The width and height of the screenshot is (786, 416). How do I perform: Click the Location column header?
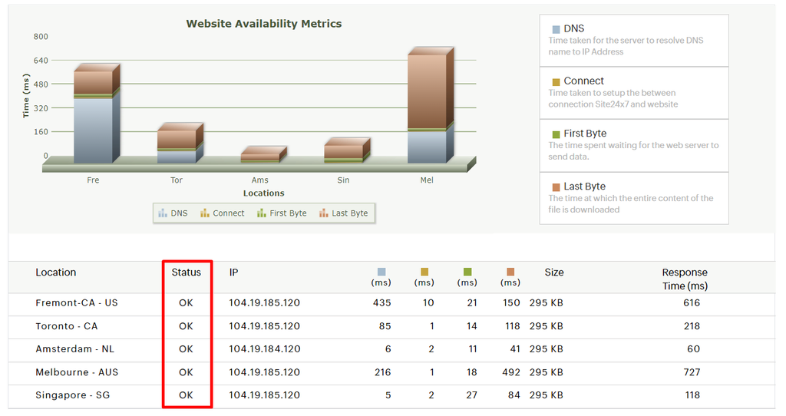click(55, 272)
